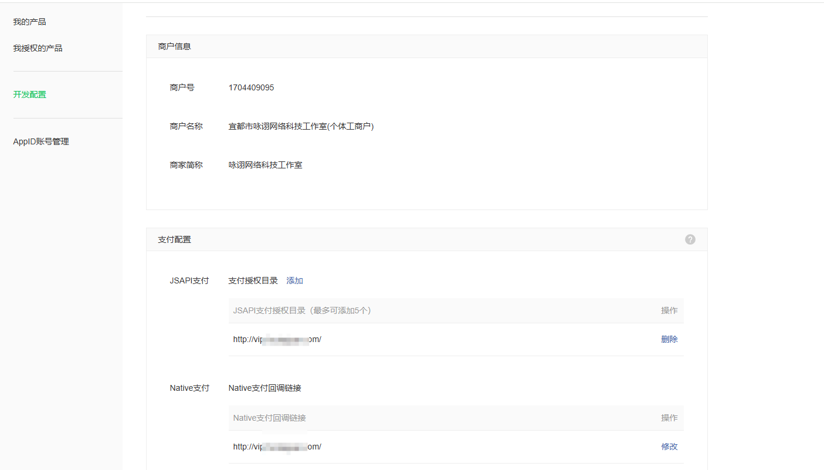The width and height of the screenshot is (824, 470).
Task: Click the URL in the JSAPI directory row
Action: click(x=277, y=339)
